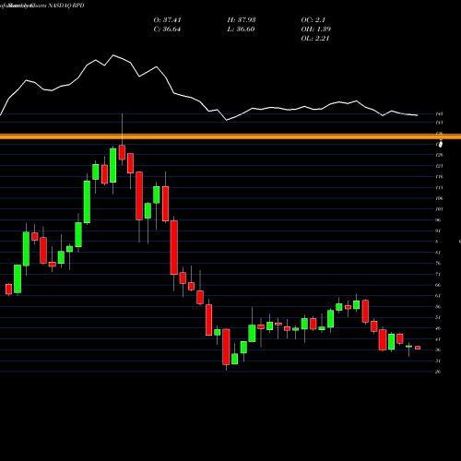This screenshot has width=461, height=461.
Task: Select the 106 price axis label
Action: 439,198
